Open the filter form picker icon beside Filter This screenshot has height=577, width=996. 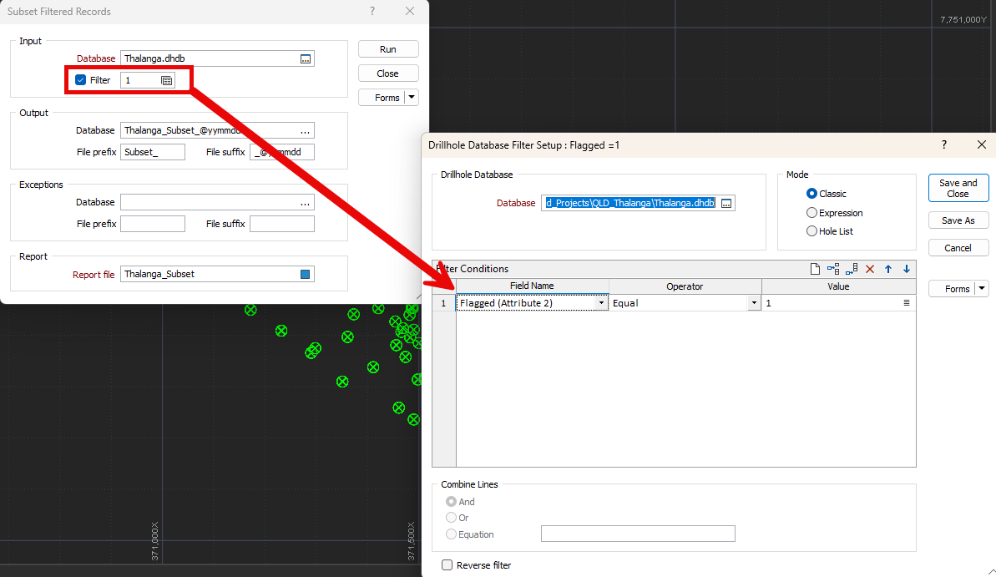[x=166, y=81]
